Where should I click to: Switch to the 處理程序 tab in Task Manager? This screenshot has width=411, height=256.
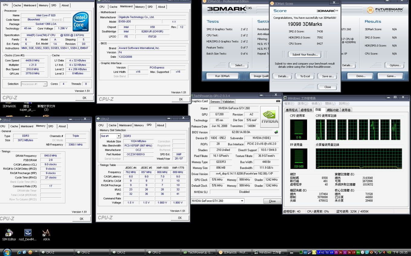pos(306,110)
